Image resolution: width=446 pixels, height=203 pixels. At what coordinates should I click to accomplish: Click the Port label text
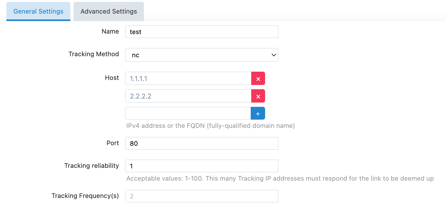(x=113, y=143)
